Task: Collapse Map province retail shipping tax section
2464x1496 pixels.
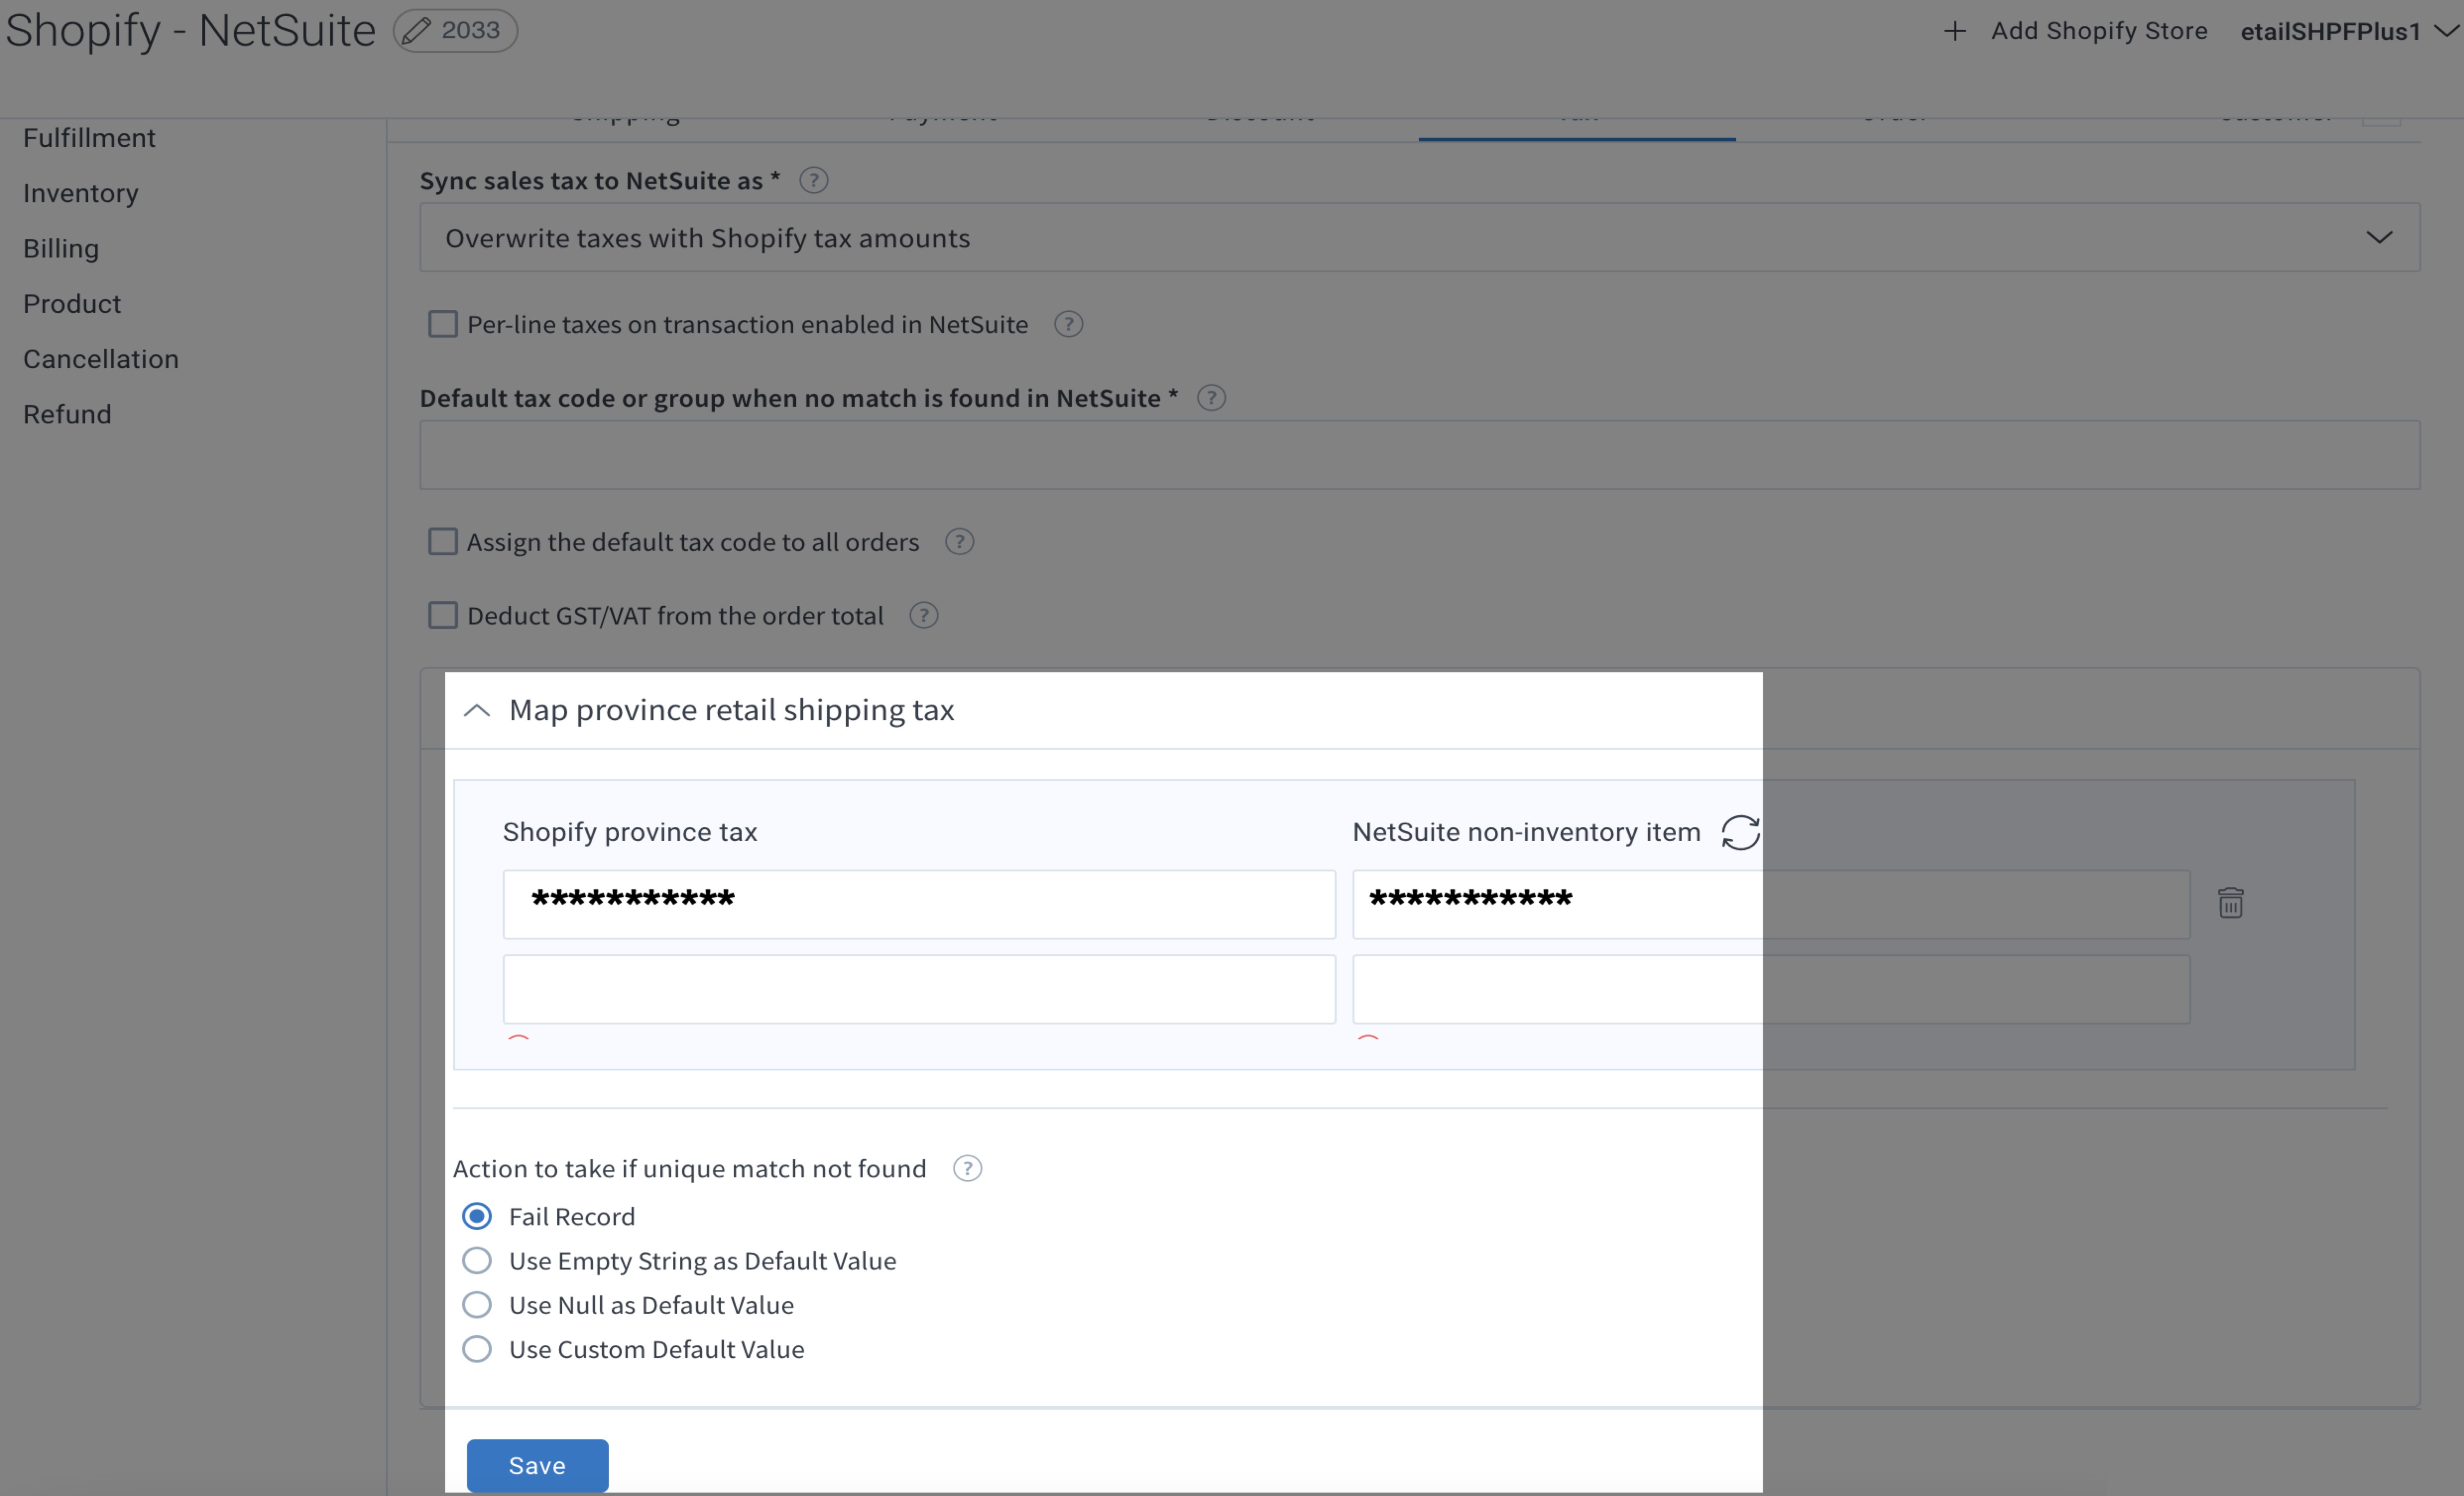Action: 477,710
